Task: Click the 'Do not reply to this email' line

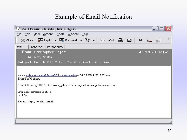Action: (x=36, y=102)
